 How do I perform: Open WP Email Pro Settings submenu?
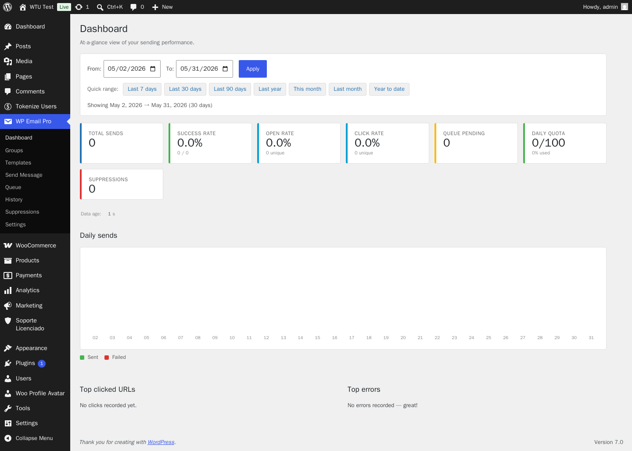[16, 225]
